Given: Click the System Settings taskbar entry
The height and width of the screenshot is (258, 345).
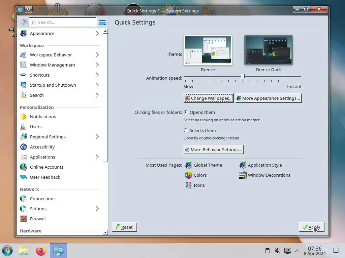Looking at the screenshot, I should [x=59, y=251].
